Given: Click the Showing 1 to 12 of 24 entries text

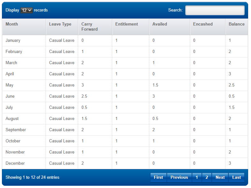Looking at the screenshot, I should [x=33, y=177].
